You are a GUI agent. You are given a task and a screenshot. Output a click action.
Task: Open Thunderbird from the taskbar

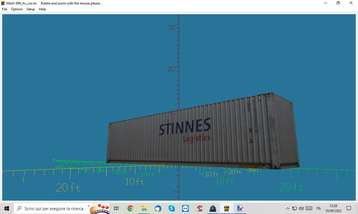click(158, 208)
